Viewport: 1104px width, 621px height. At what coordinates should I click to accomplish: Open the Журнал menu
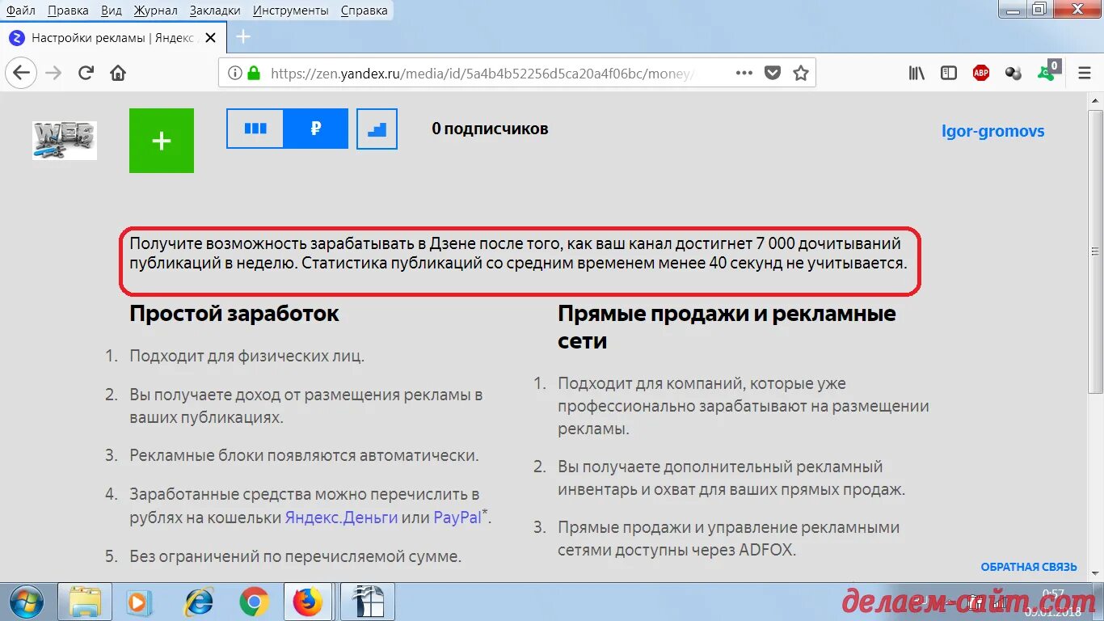(156, 11)
